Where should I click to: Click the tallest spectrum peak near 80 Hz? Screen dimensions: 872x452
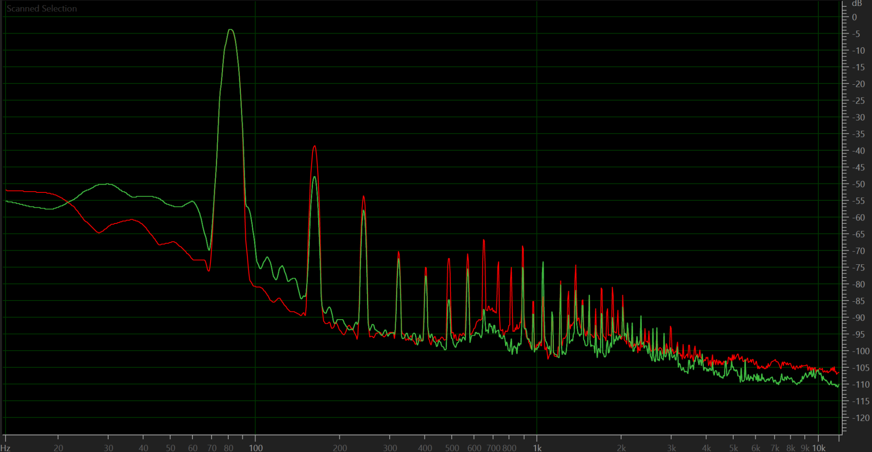click(x=230, y=30)
